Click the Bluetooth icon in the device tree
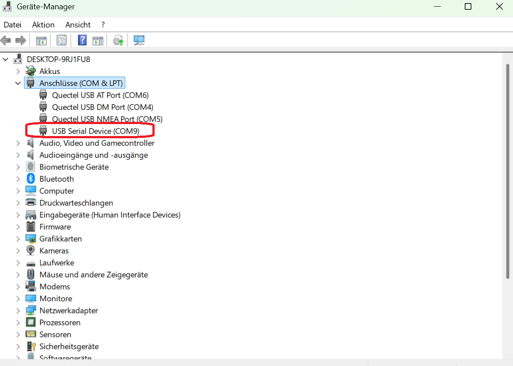513x366 pixels. pyautogui.click(x=31, y=179)
